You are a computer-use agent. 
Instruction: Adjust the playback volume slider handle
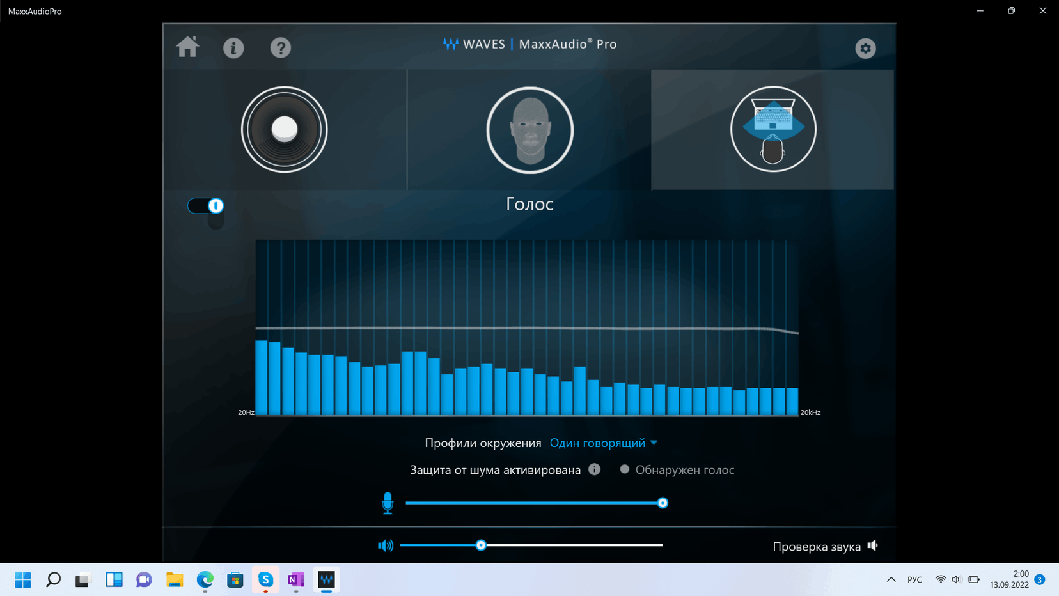(481, 545)
